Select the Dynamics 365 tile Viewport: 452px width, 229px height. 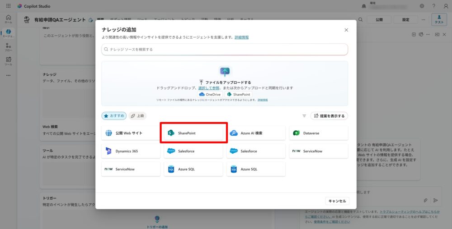[131, 151]
